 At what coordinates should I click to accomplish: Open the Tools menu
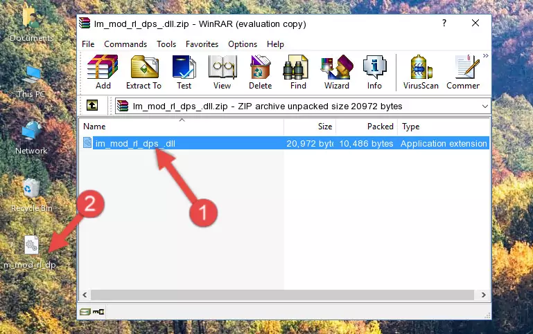click(166, 44)
